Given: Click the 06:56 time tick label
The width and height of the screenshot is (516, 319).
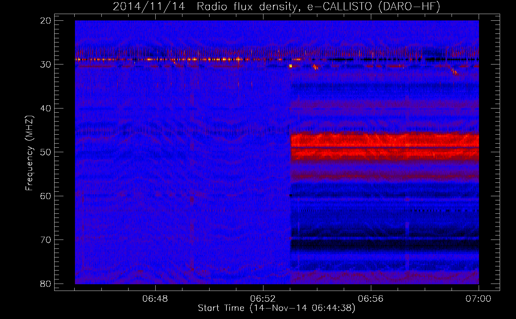Looking at the screenshot, I should pyautogui.click(x=371, y=299).
